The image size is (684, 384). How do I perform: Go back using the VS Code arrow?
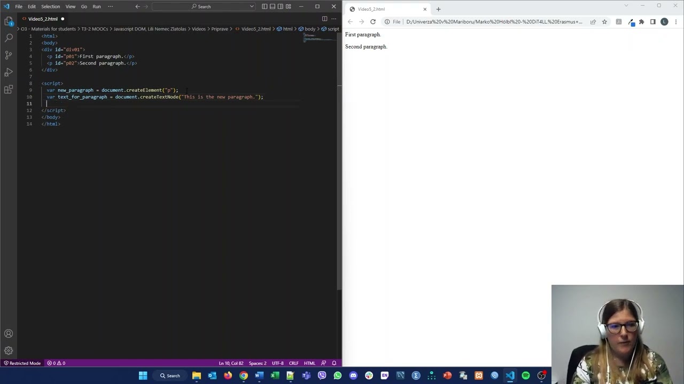point(137,6)
